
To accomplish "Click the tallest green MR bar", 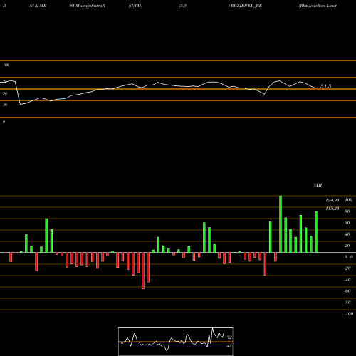I will coord(281,224).
